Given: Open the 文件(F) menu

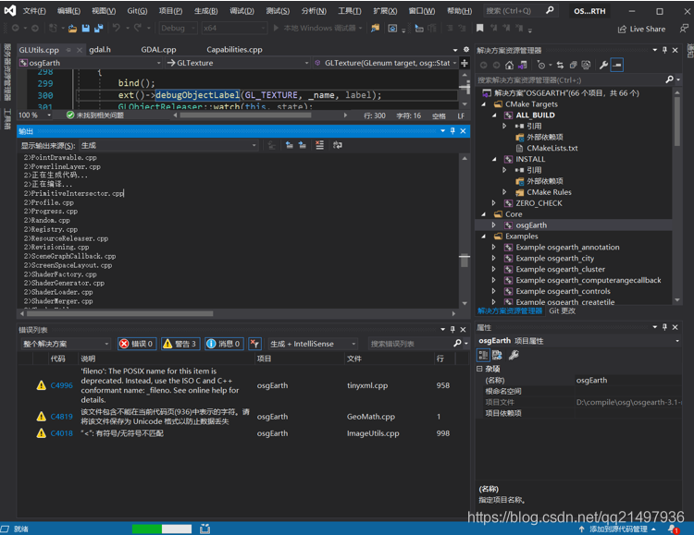Looking at the screenshot, I should tap(34, 10).
